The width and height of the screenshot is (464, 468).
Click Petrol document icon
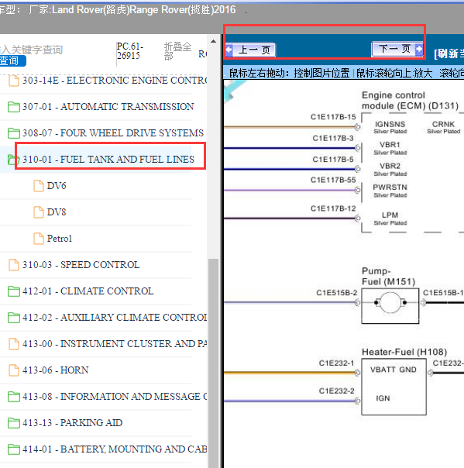click(x=39, y=239)
